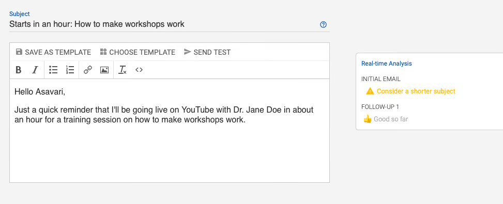Place the cursor in the email body
503x204 pixels.
pyautogui.click(x=170, y=131)
